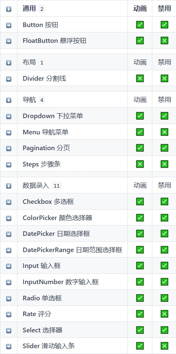This screenshot has width=176, height=354.
Task: Click the arrow icon next to FloatButton 悬浮按钮
Action: pyautogui.click(x=9, y=41)
